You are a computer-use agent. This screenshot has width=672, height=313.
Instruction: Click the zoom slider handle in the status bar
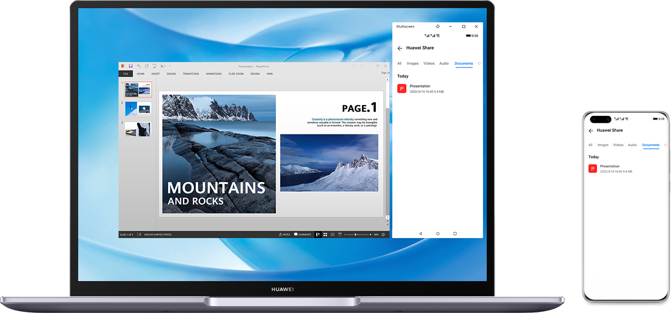coord(356,234)
